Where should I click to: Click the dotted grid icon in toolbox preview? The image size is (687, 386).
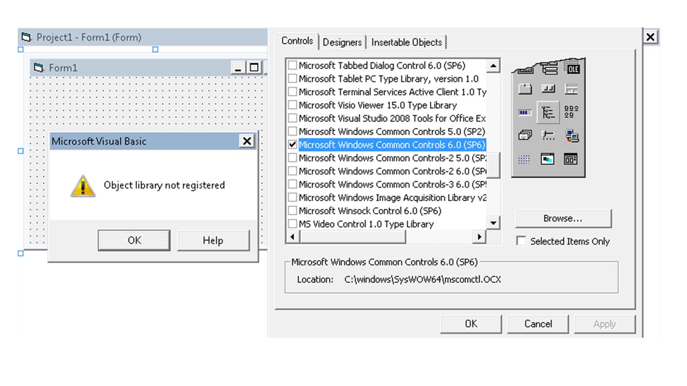[525, 159]
